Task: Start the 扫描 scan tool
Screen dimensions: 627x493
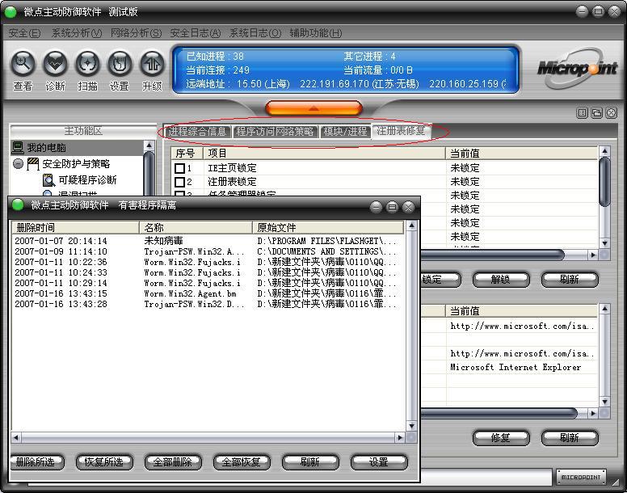Action: click(x=87, y=64)
